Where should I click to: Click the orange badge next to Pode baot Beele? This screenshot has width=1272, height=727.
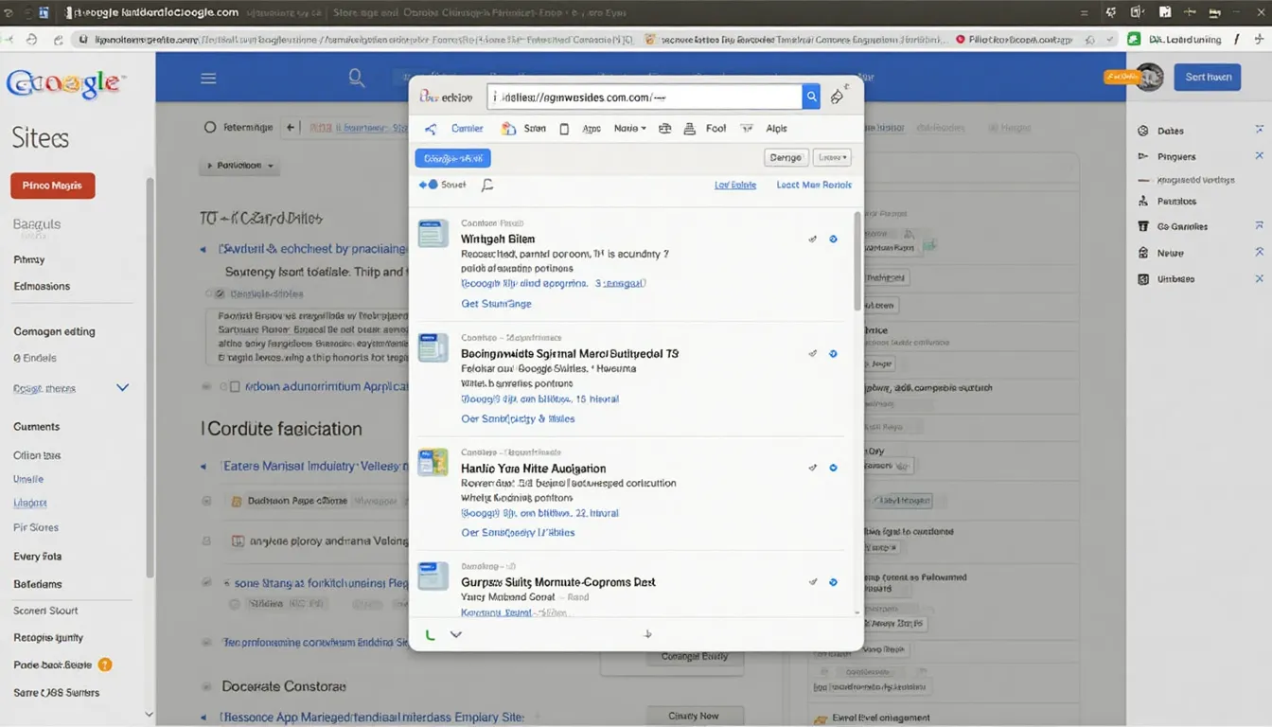[105, 665]
